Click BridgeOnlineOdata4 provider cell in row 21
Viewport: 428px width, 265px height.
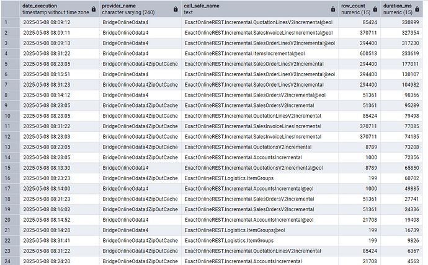tap(140, 230)
